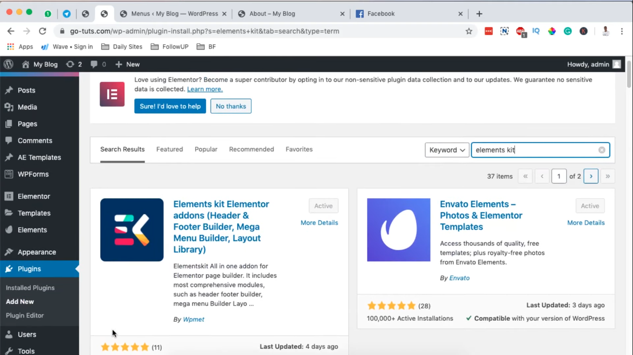Click Sure! I'd love to help
633x355 pixels.
coord(170,106)
